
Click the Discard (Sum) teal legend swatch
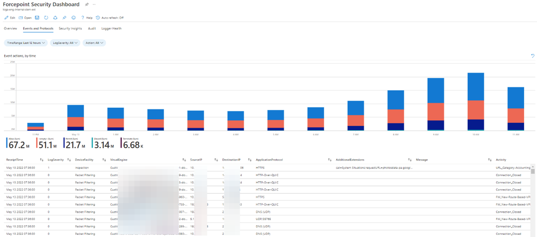tap(93, 143)
